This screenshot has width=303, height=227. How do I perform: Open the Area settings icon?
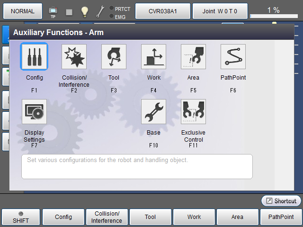[x=193, y=57]
